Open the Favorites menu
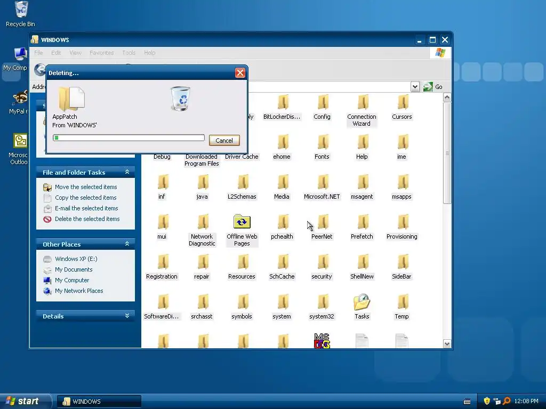This screenshot has height=409, width=546. coord(102,53)
